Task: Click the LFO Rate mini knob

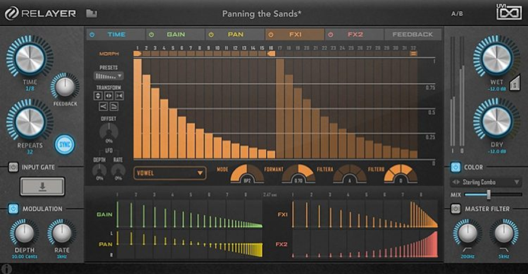Action: (x=118, y=170)
